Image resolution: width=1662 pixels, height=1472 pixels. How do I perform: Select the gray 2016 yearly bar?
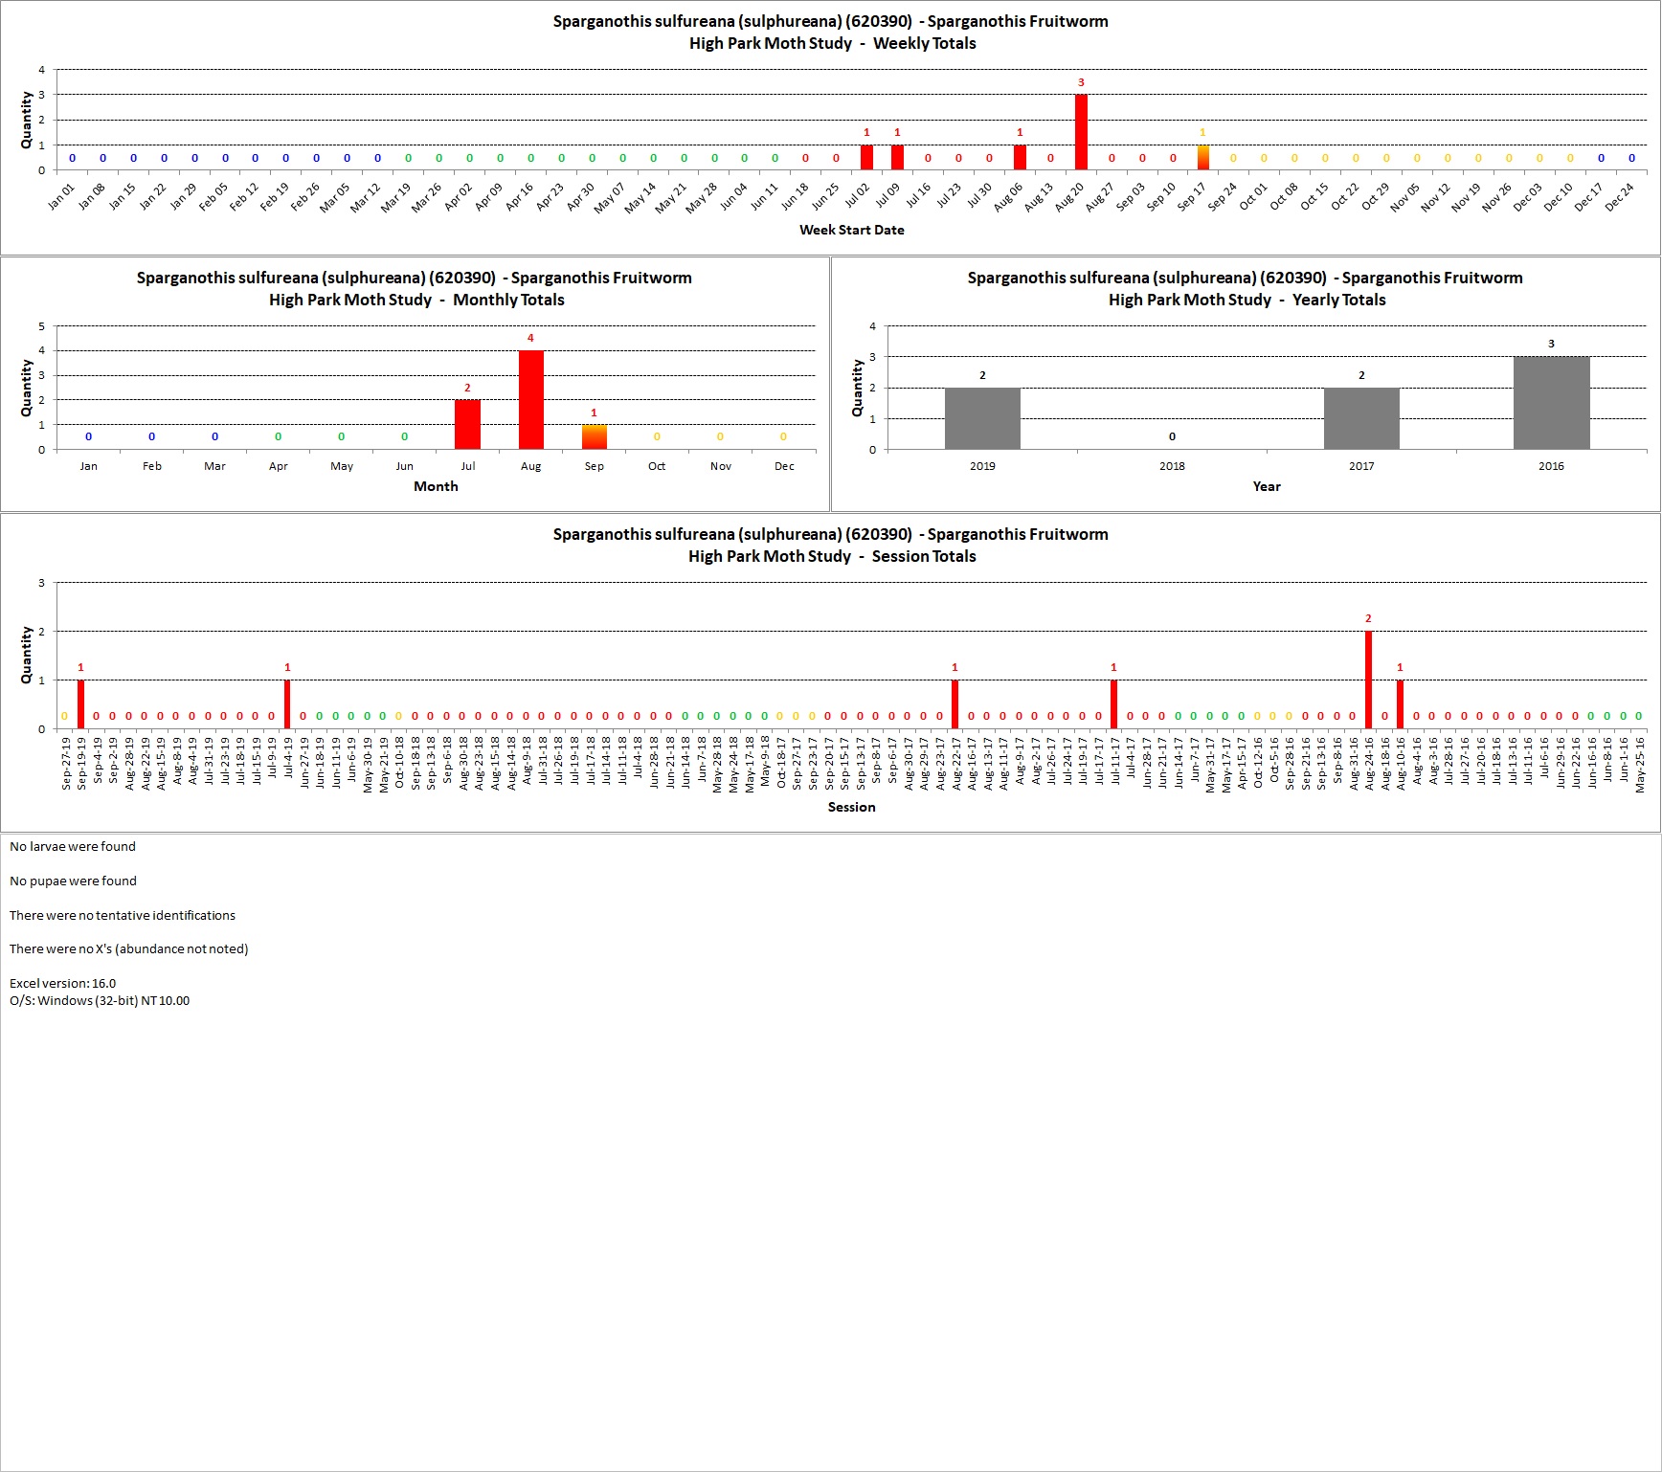coord(1551,403)
